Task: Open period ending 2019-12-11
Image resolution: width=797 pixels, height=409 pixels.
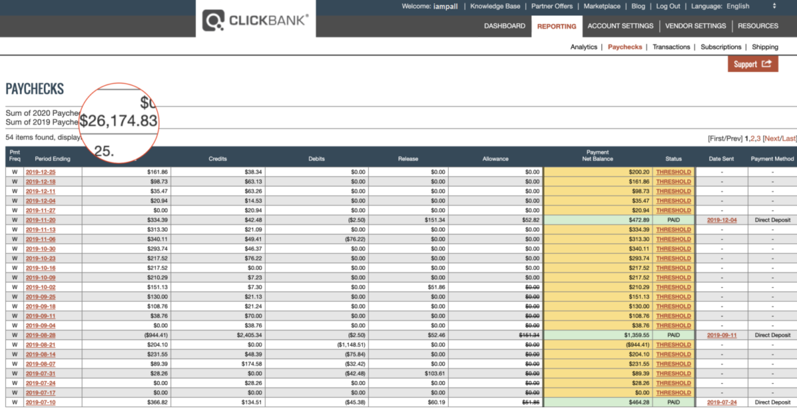Action: (x=41, y=191)
